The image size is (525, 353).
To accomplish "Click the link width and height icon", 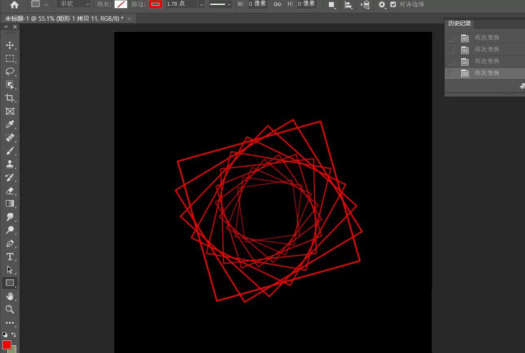I will point(277,4).
